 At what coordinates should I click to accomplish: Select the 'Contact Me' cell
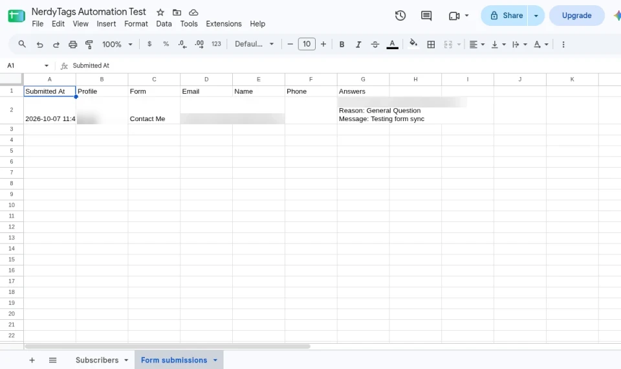coord(154,110)
